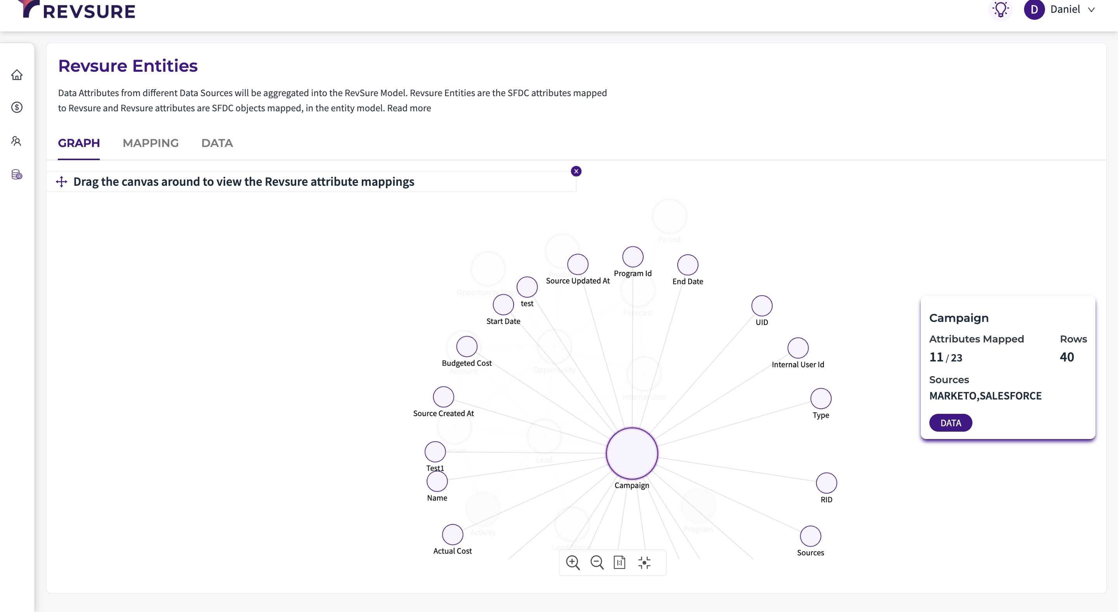Open the database settings icon in the sidebar
Screen dimensions: 1118x612
(17, 175)
